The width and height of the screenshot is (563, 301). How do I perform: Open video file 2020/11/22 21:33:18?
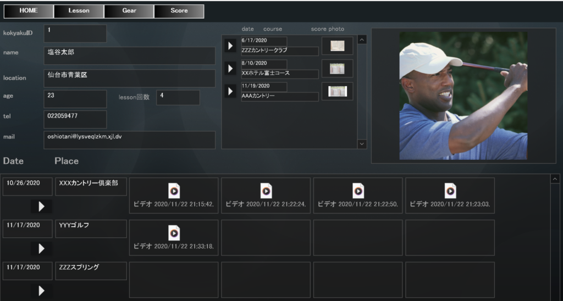click(x=174, y=237)
